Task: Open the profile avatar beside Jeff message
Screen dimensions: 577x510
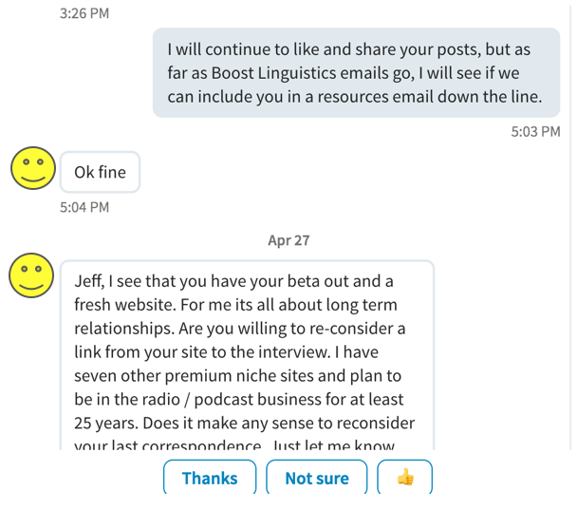Action: (x=31, y=275)
